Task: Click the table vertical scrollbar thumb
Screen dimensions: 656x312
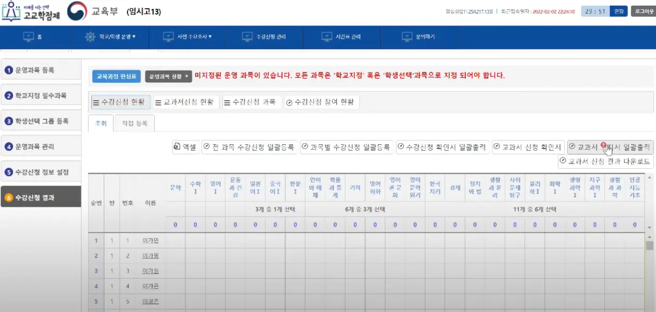Action: (649, 245)
